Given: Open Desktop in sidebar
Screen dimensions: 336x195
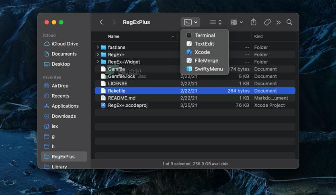Looking at the screenshot, I should pos(64,64).
